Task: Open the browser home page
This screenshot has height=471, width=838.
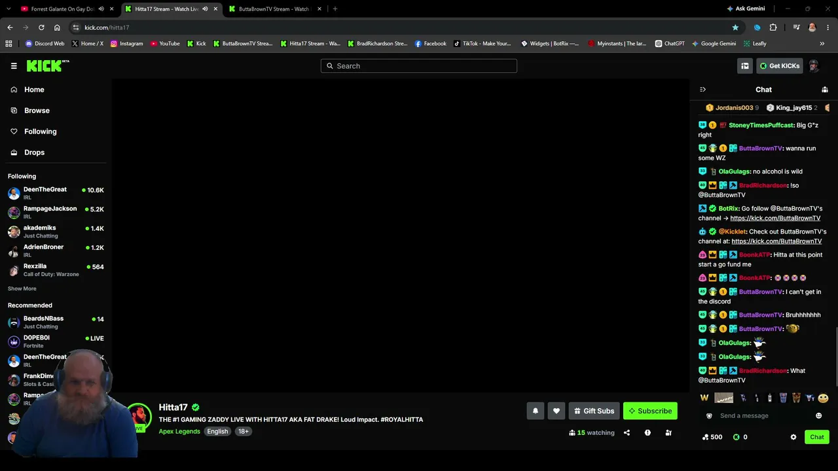Action: [x=57, y=27]
